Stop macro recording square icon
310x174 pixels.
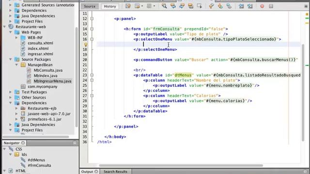click(x=271, y=6)
